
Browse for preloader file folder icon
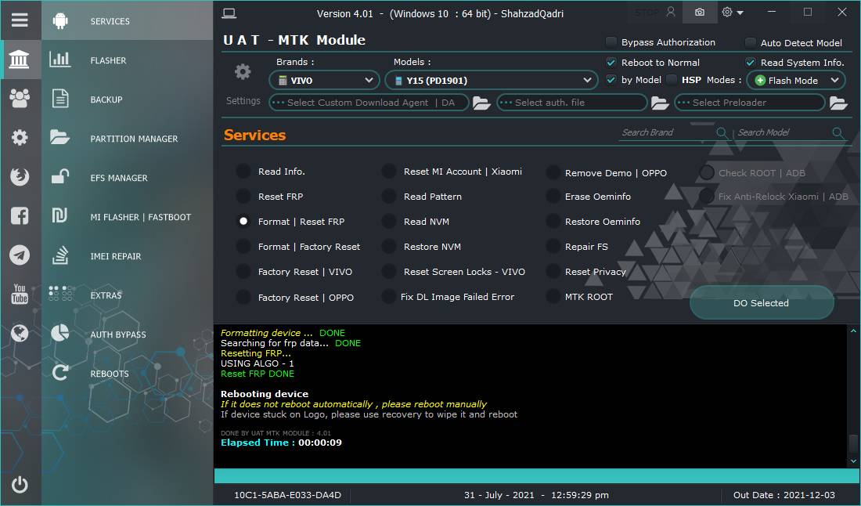pos(838,103)
